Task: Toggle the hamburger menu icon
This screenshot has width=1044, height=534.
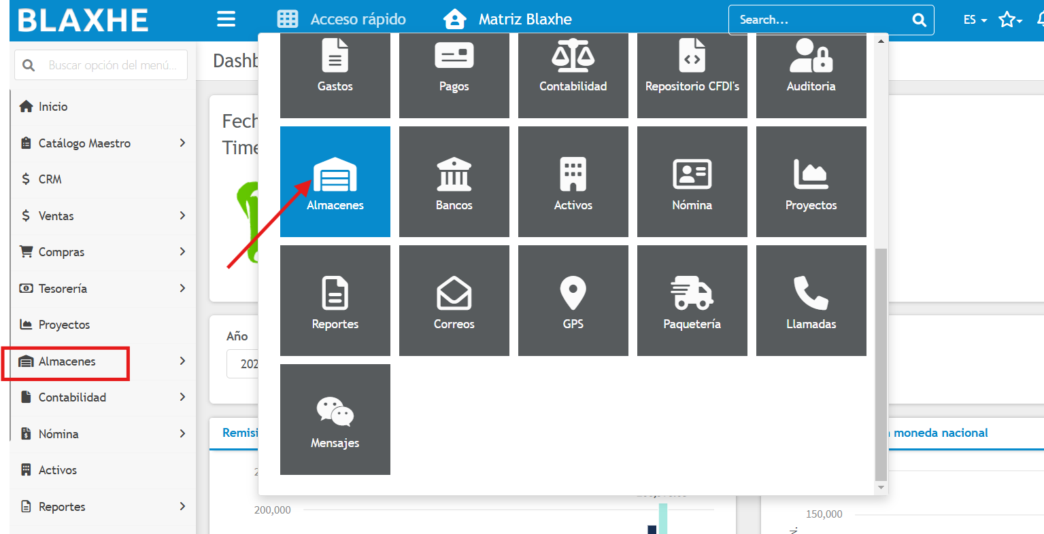Action: 226,19
